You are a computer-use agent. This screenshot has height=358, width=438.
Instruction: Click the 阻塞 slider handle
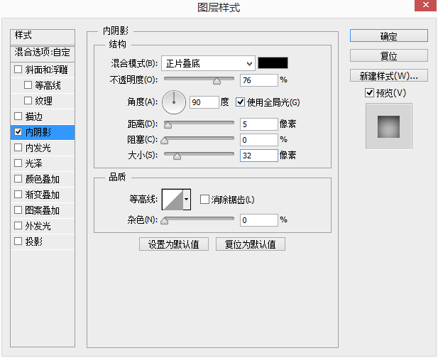(x=165, y=141)
